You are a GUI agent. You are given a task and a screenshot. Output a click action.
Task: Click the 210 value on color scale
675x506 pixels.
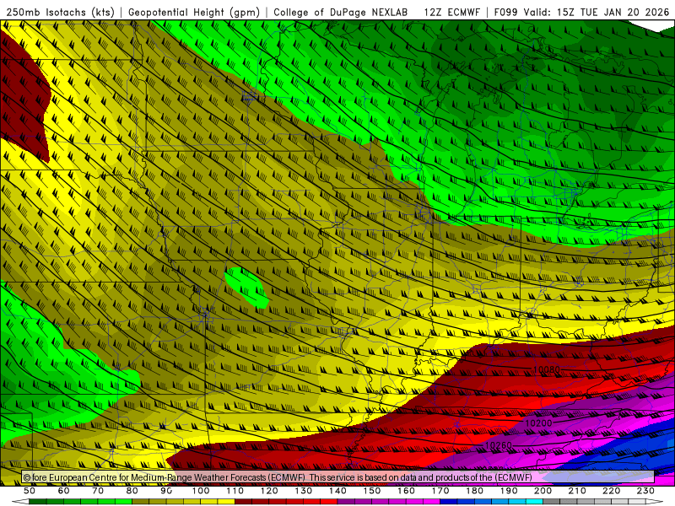(577, 491)
